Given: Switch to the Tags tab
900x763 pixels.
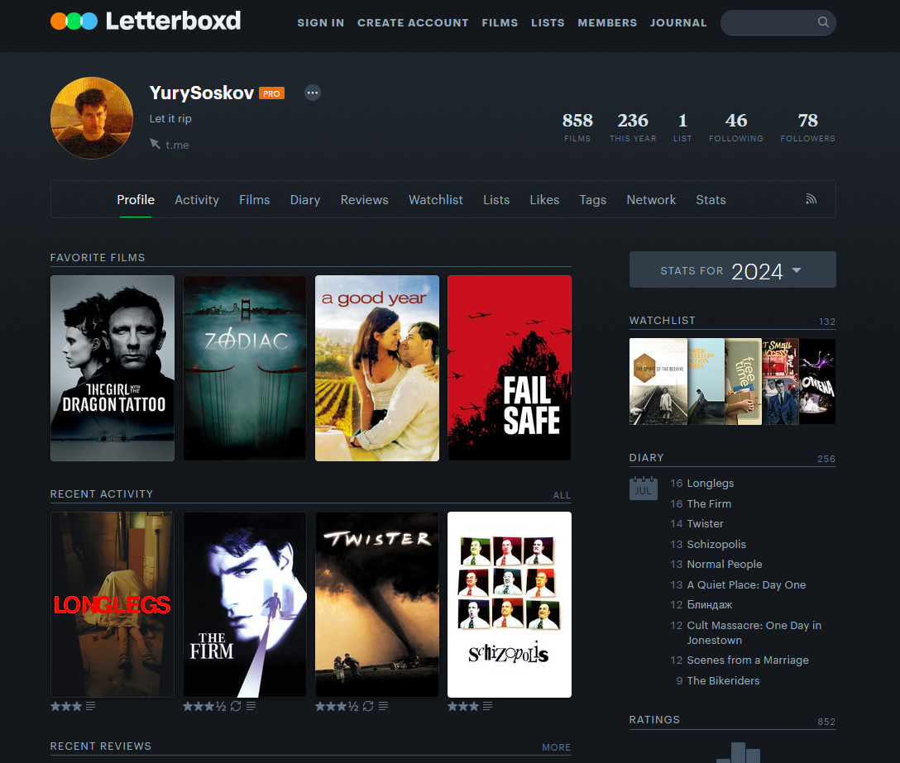Looking at the screenshot, I should click(x=593, y=200).
